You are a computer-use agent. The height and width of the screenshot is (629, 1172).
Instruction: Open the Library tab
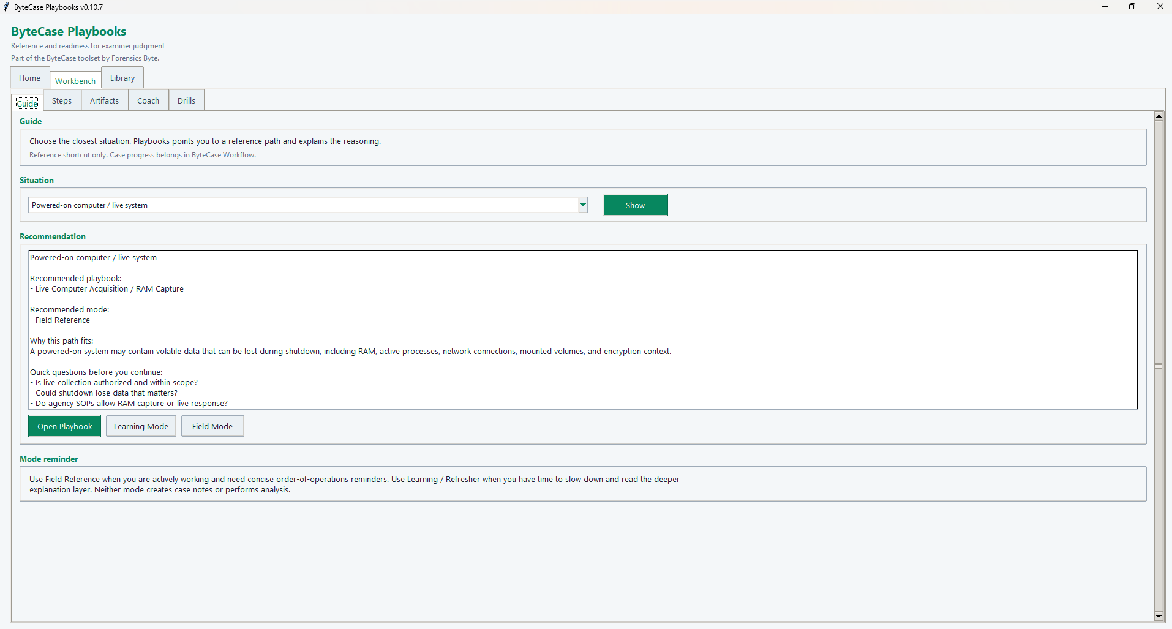coord(122,78)
